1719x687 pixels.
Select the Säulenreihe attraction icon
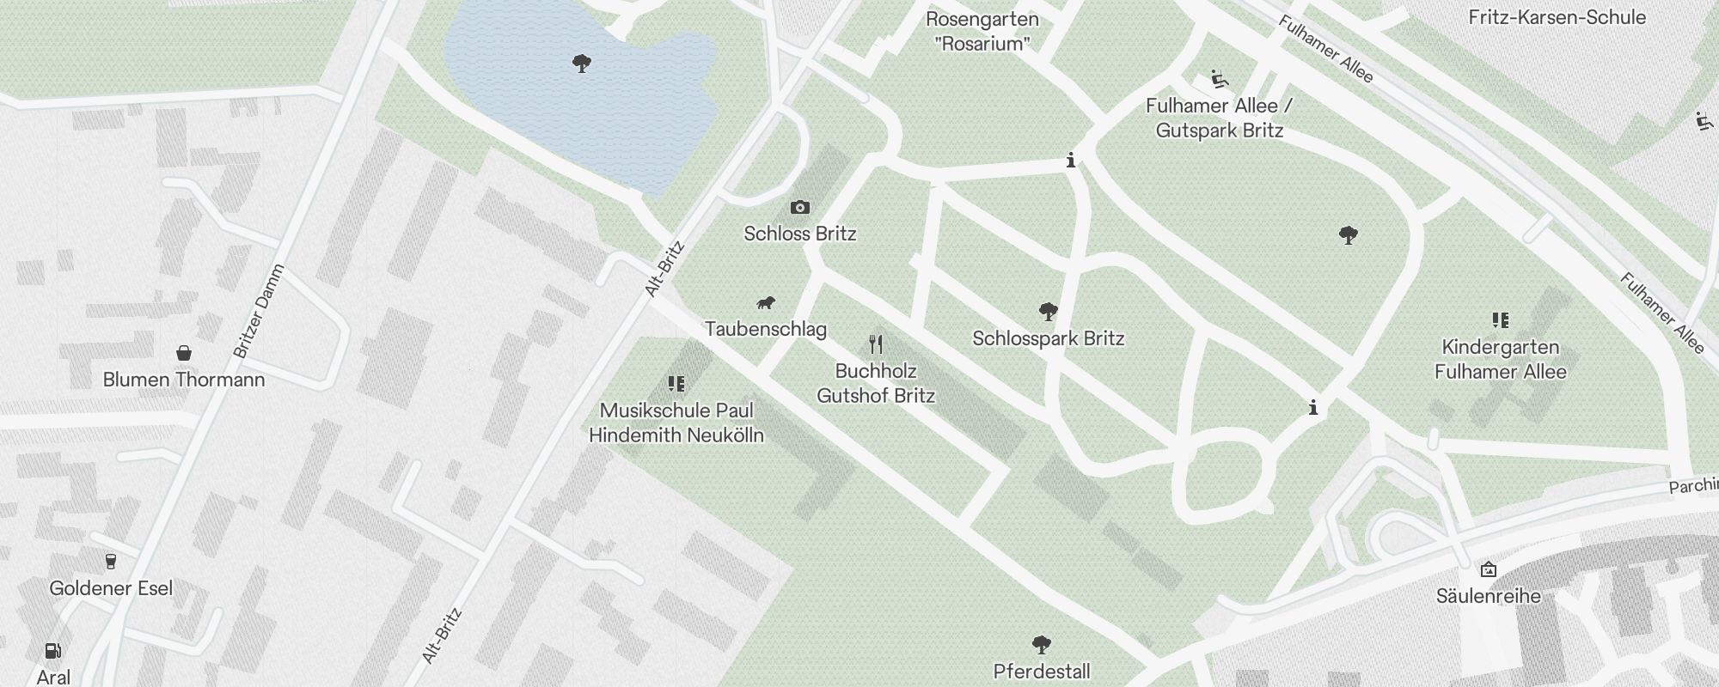(x=1489, y=569)
